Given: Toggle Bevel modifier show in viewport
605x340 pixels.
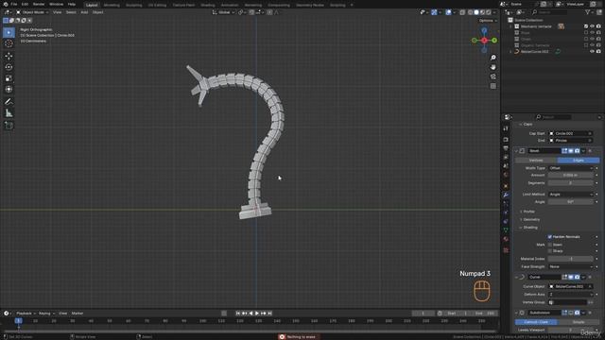Looking at the screenshot, I should click(571, 151).
